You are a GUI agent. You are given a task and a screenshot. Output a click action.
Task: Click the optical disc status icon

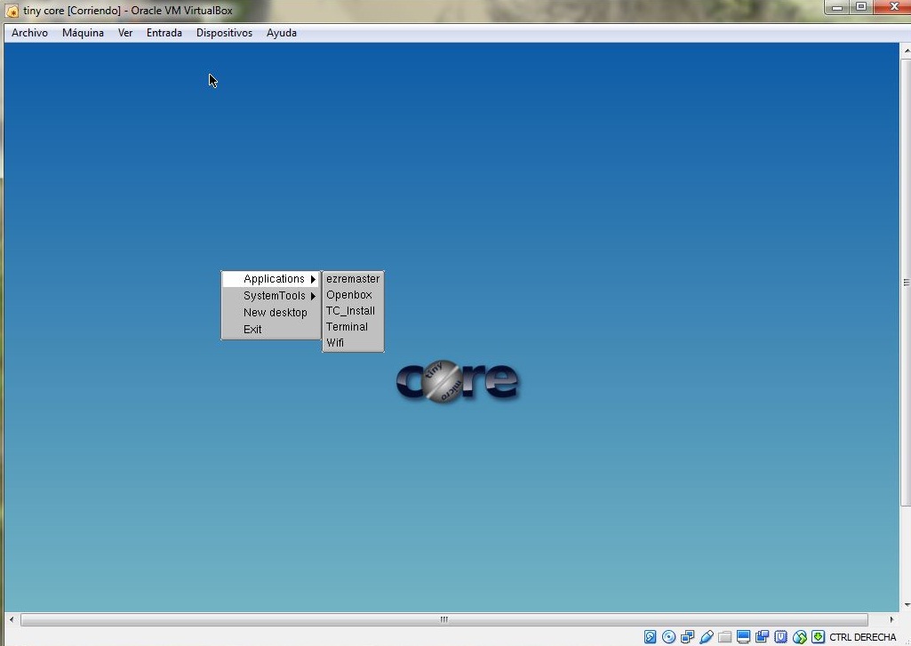[x=668, y=637]
